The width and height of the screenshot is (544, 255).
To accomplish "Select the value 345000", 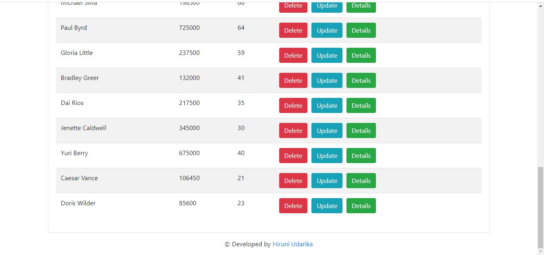I will [x=190, y=128].
